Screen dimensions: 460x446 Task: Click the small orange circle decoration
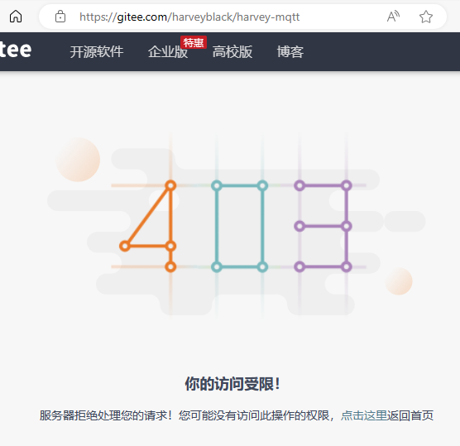click(399, 281)
